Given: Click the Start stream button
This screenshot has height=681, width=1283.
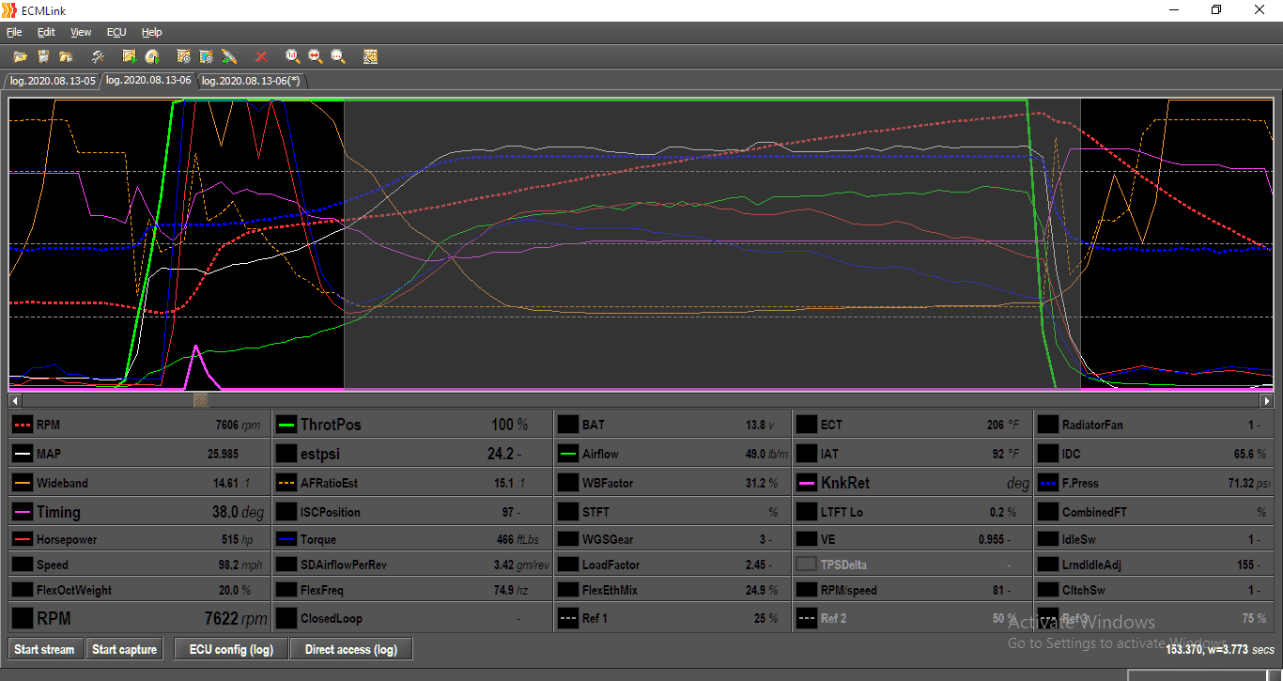Looking at the screenshot, I should pos(44,649).
